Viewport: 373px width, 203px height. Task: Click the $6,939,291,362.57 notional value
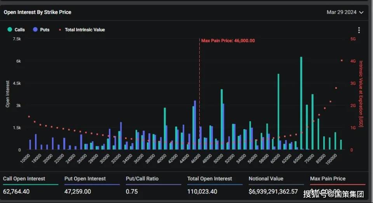click(x=273, y=192)
